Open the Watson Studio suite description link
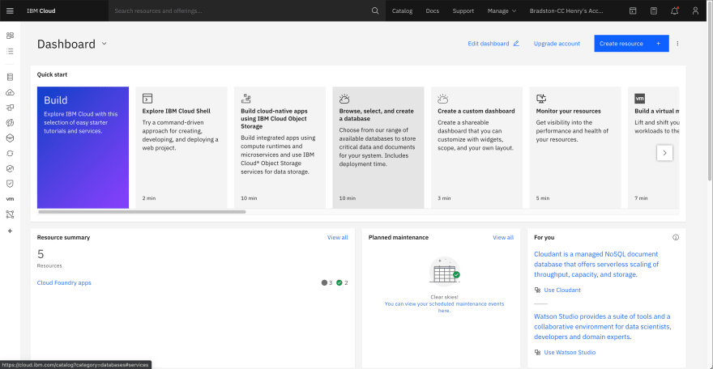Image resolution: width=713 pixels, height=369 pixels. point(603,327)
